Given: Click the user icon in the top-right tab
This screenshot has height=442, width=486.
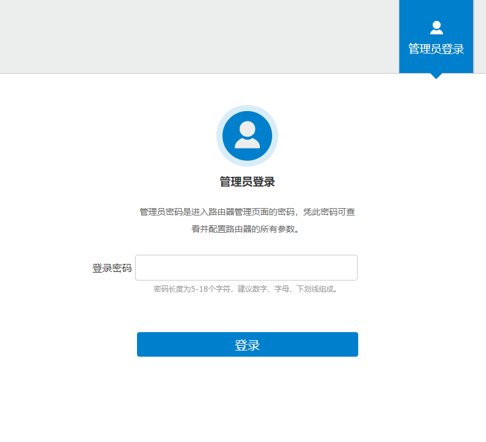Looking at the screenshot, I should (x=436, y=28).
